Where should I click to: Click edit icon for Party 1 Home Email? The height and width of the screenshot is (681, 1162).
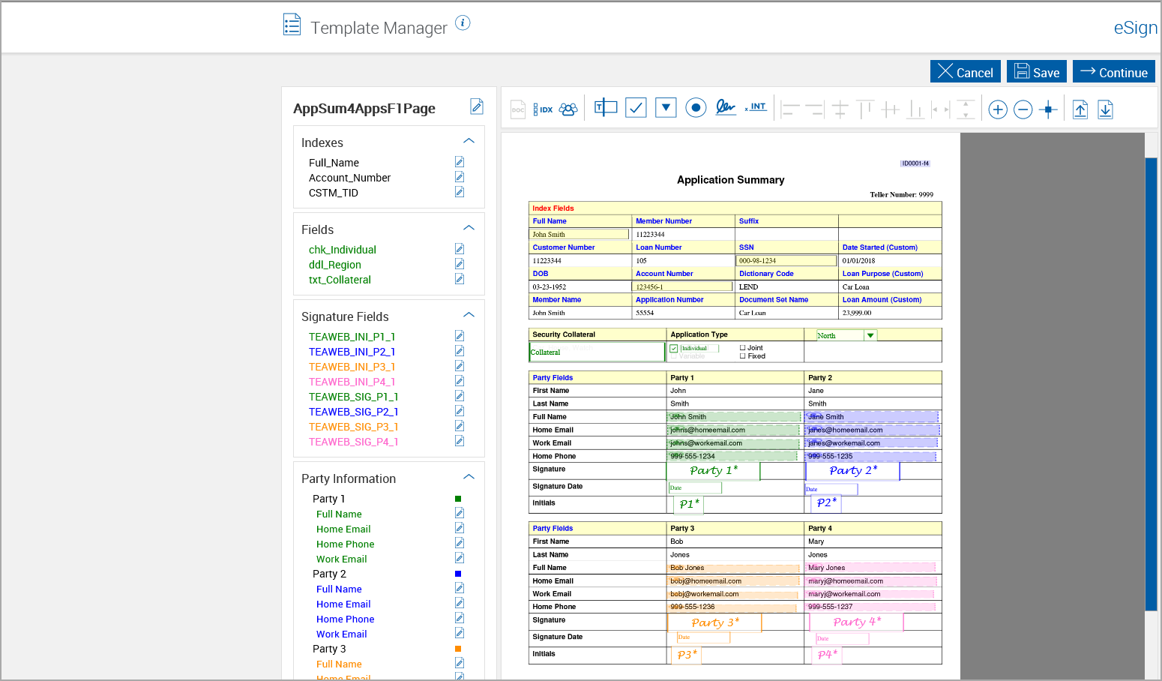coord(460,528)
